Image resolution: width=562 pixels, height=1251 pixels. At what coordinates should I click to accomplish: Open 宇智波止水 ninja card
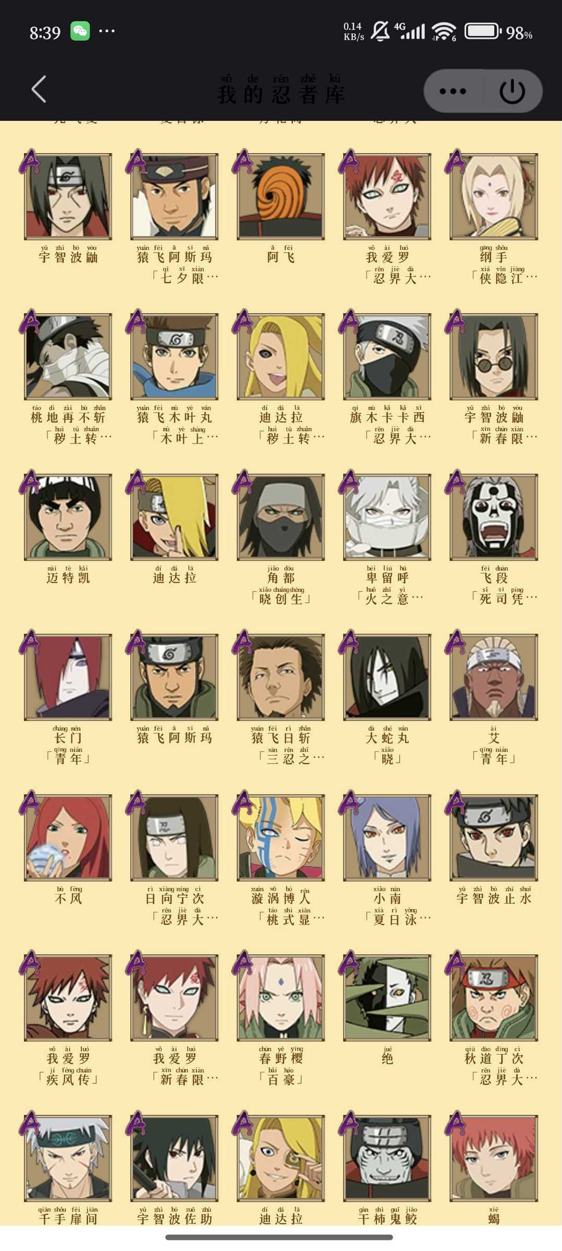[494, 838]
